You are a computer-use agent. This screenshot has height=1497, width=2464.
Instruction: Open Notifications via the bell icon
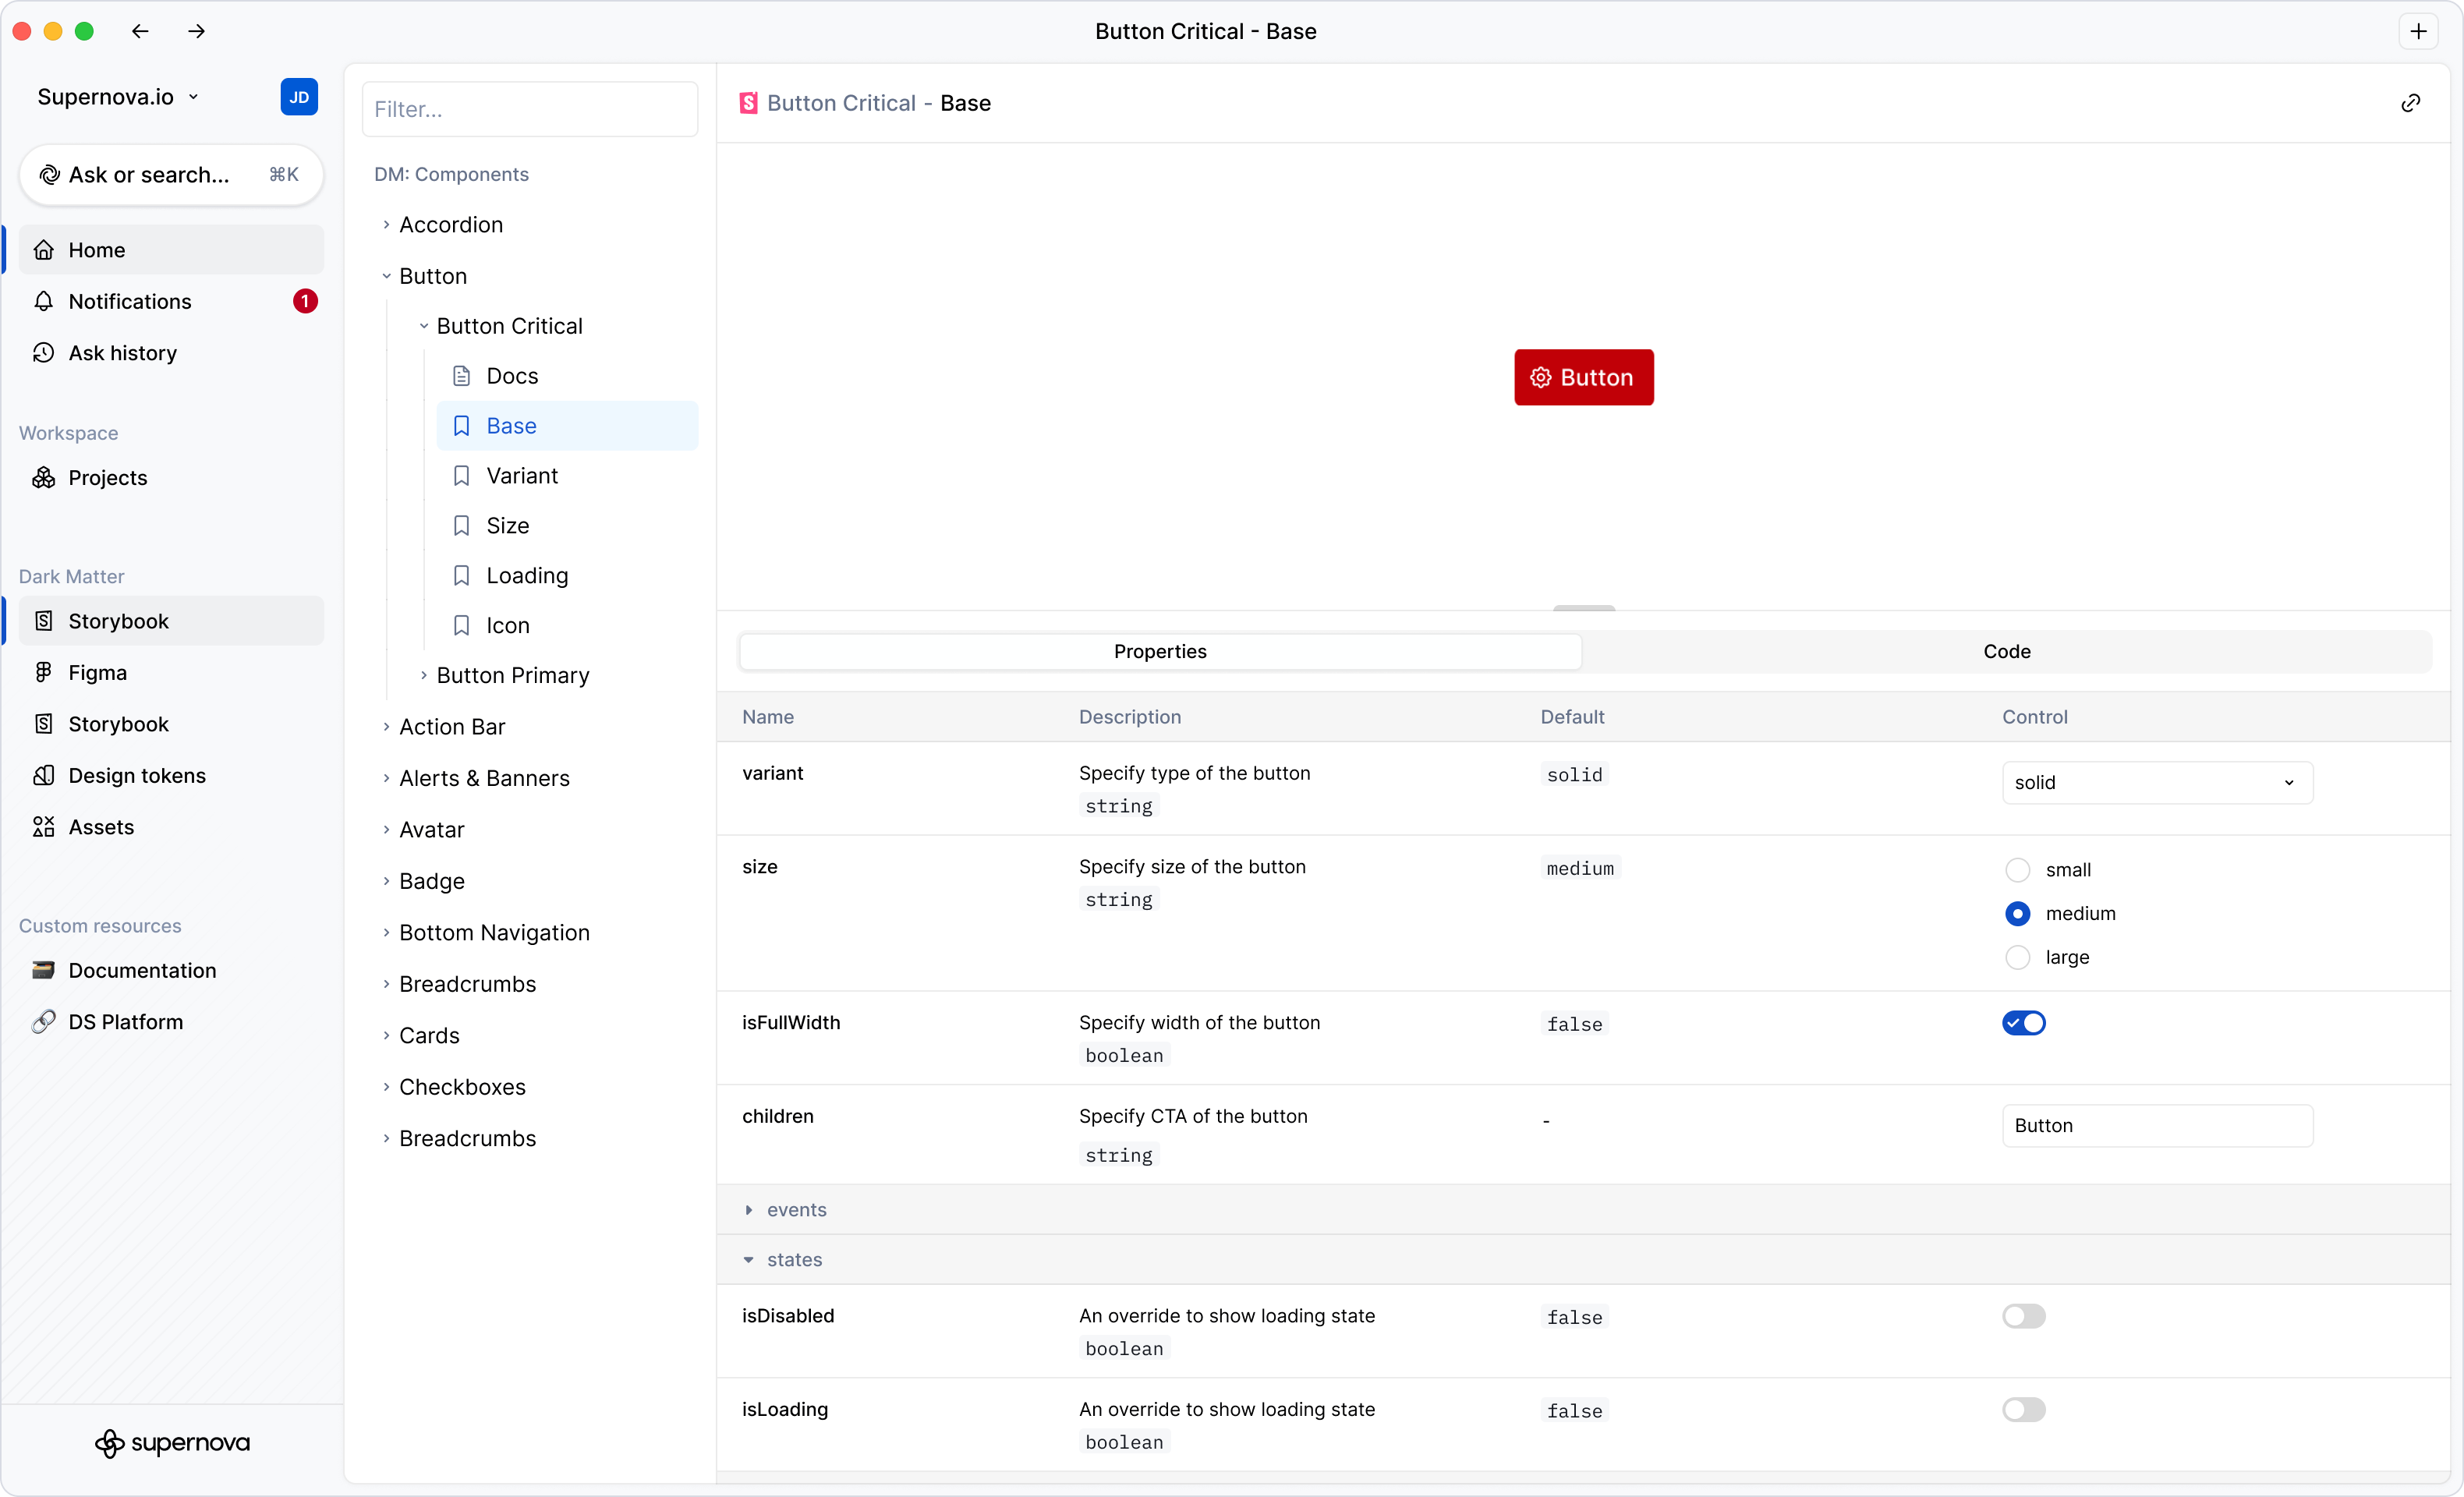tap(44, 301)
